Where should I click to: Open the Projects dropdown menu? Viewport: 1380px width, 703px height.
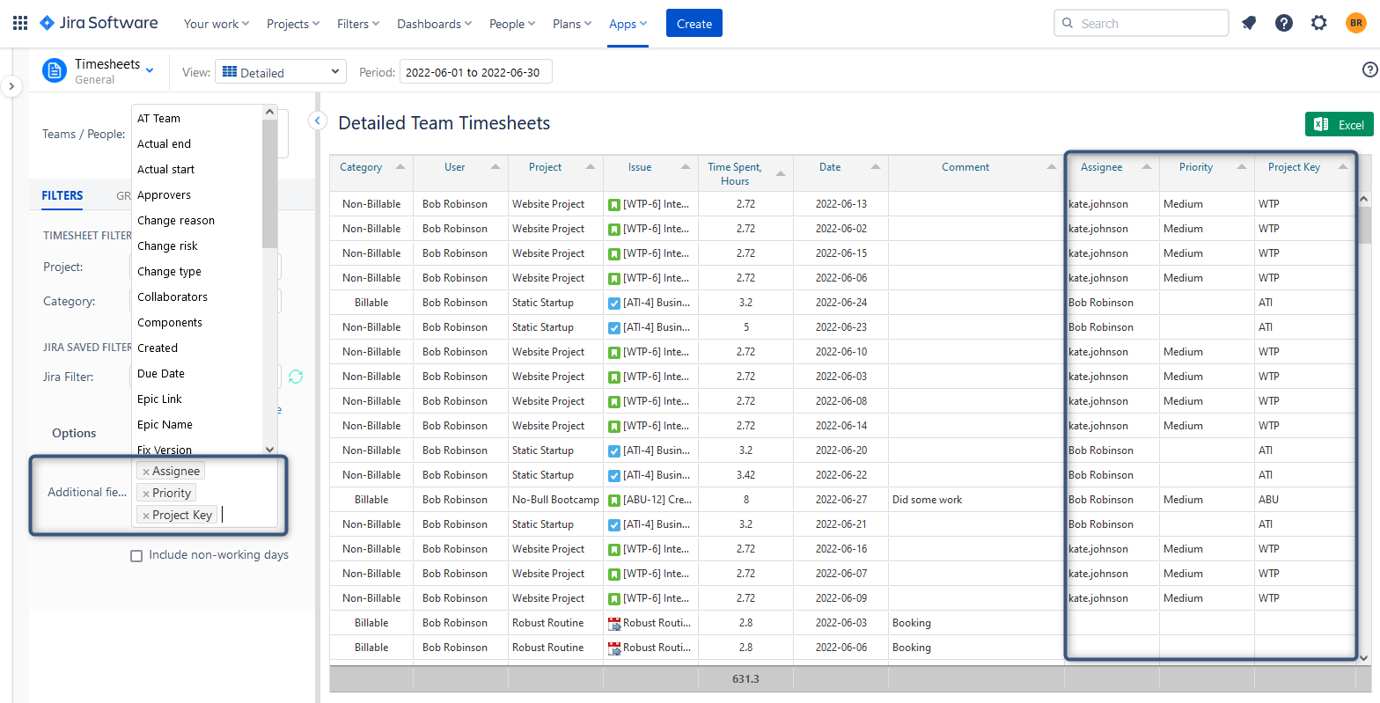(293, 24)
